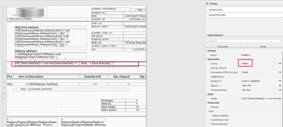Click the Format value field
Viewport: 283px width, 127px height.
pos(261,107)
